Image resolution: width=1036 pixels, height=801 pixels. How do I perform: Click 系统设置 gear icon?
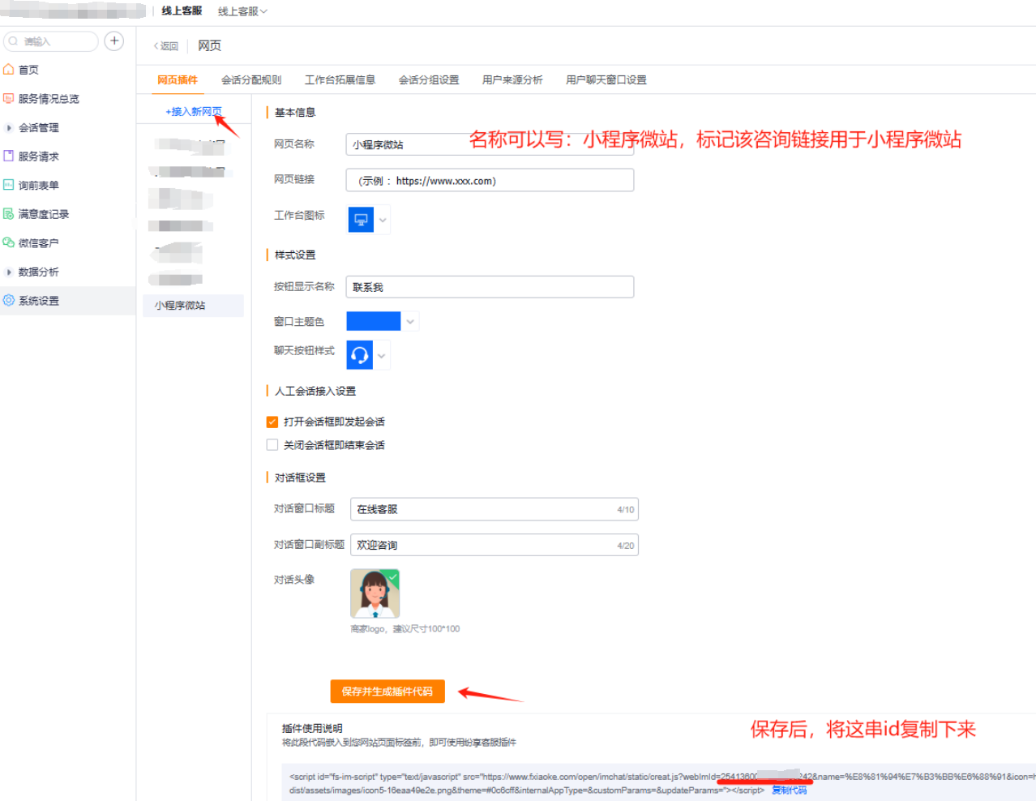coord(9,300)
